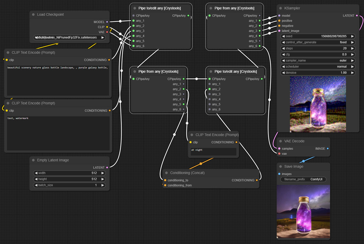364x244 pixels.
Task: Click the 'at night' prompt text box
Action: [213, 152]
